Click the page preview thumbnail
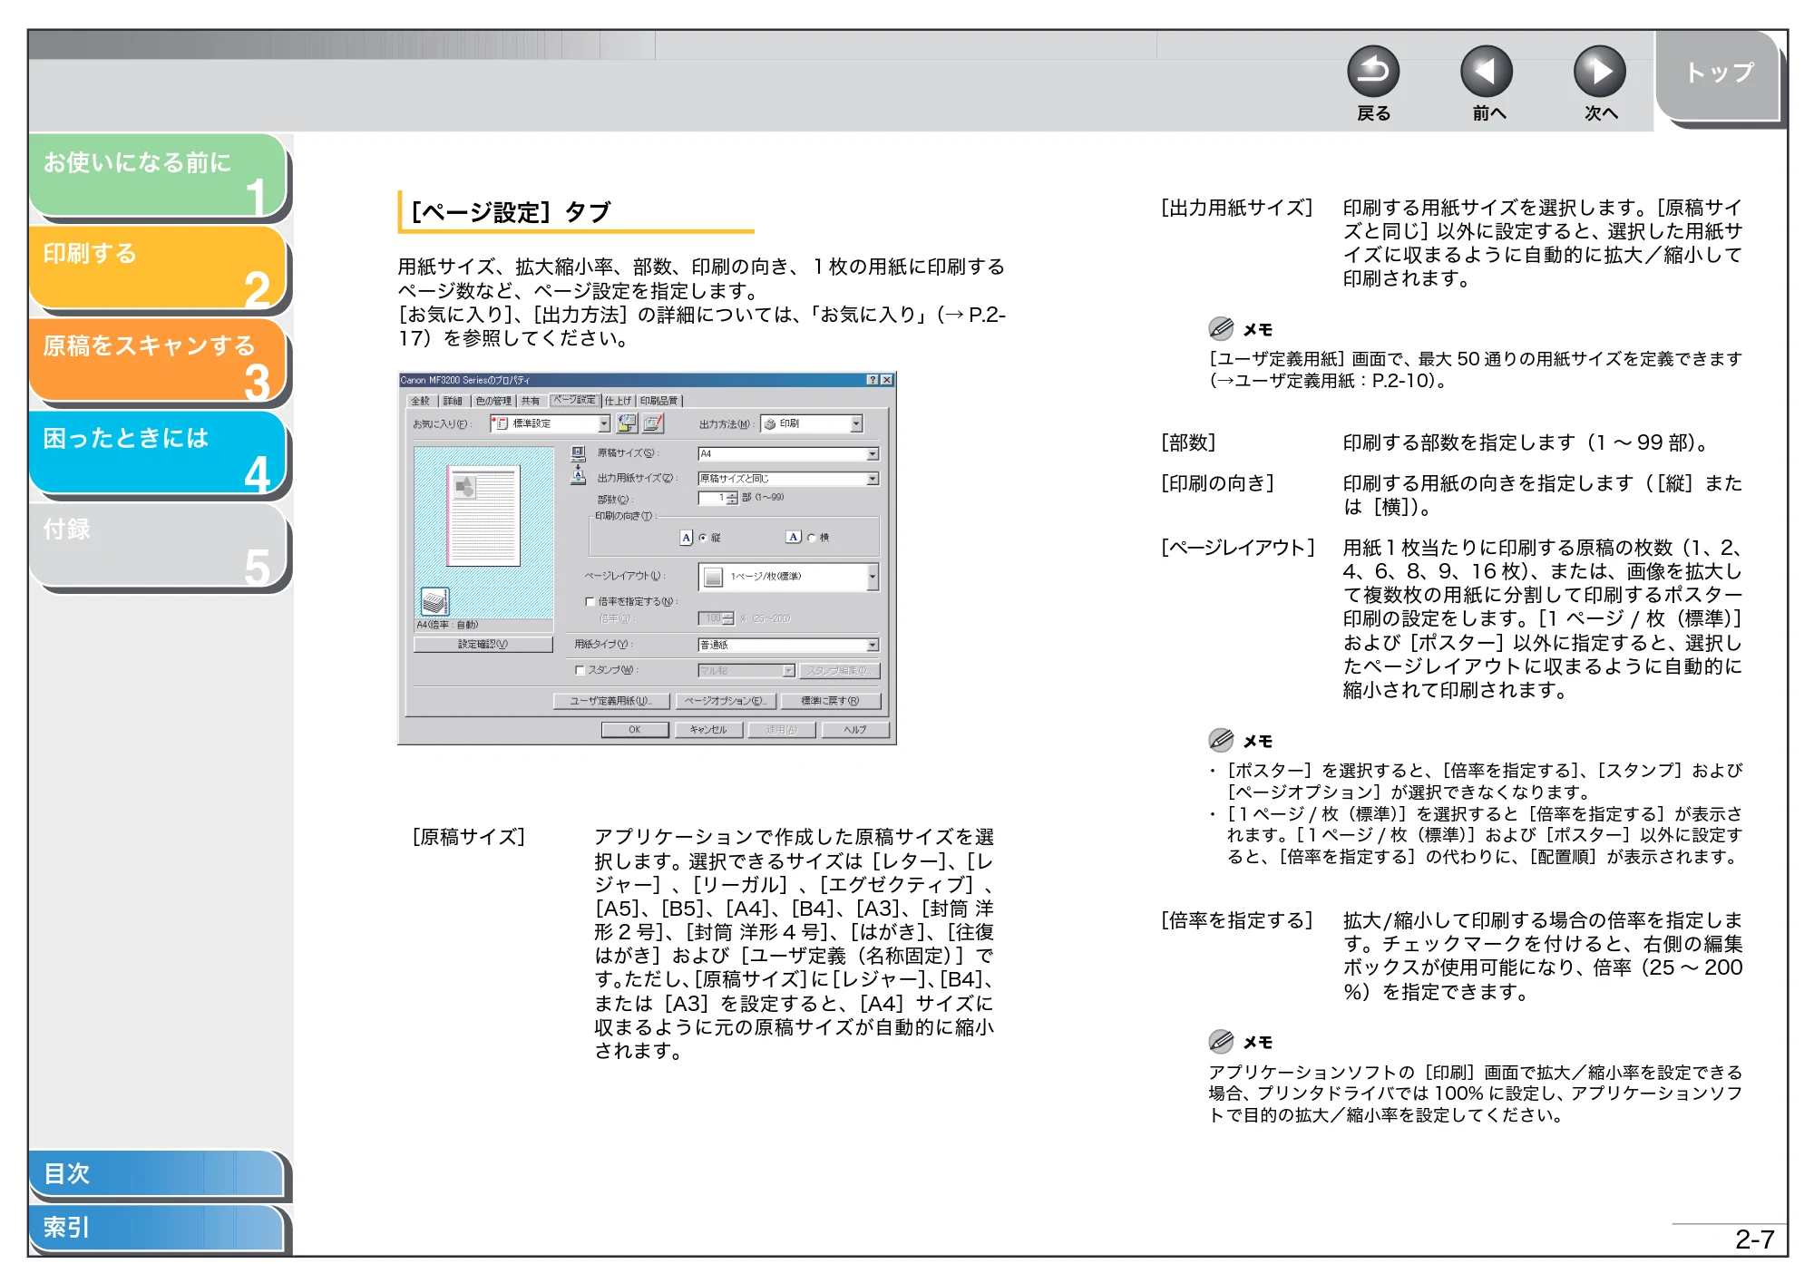 (x=483, y=516)
